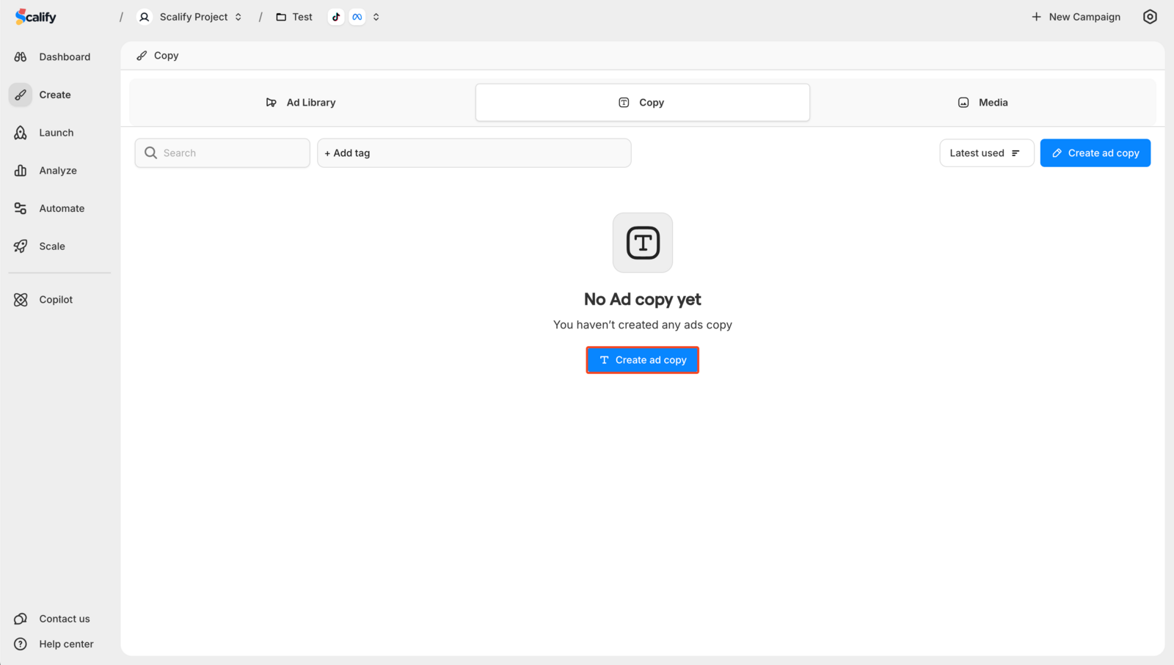
Task: Click the Create ad copy button
Action: point(642,360)
